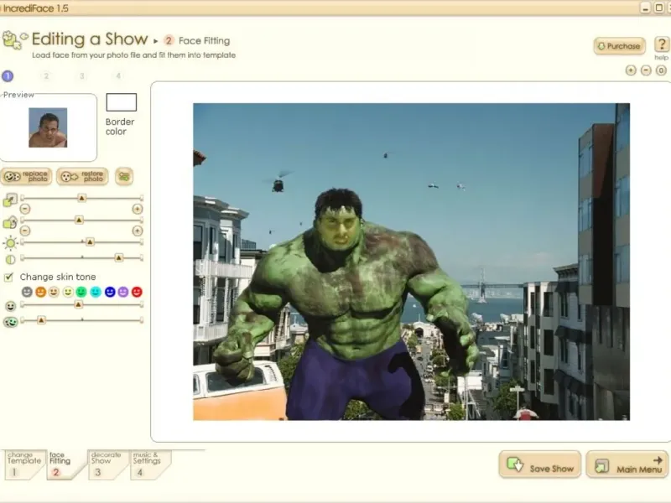Zoom in with the plus circle icon at top right

pyautogui.click(x=631, y=70)
